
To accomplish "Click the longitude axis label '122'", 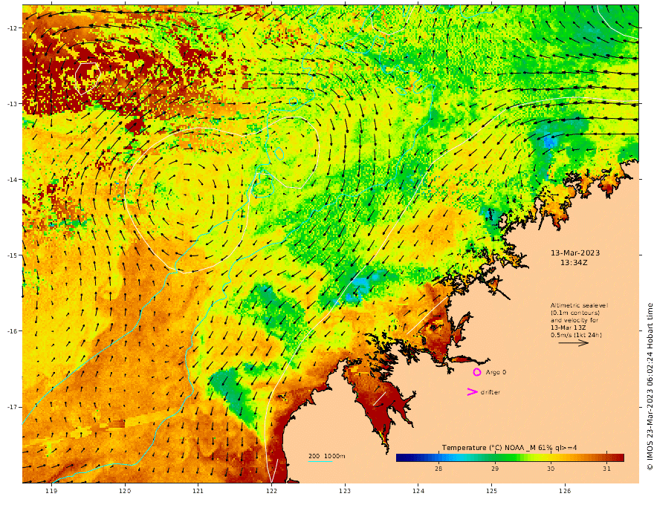I will (271, 491).
